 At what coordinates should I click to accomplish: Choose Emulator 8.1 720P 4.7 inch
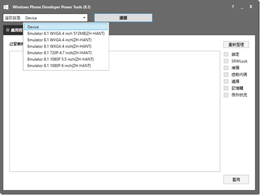point(66,53)
